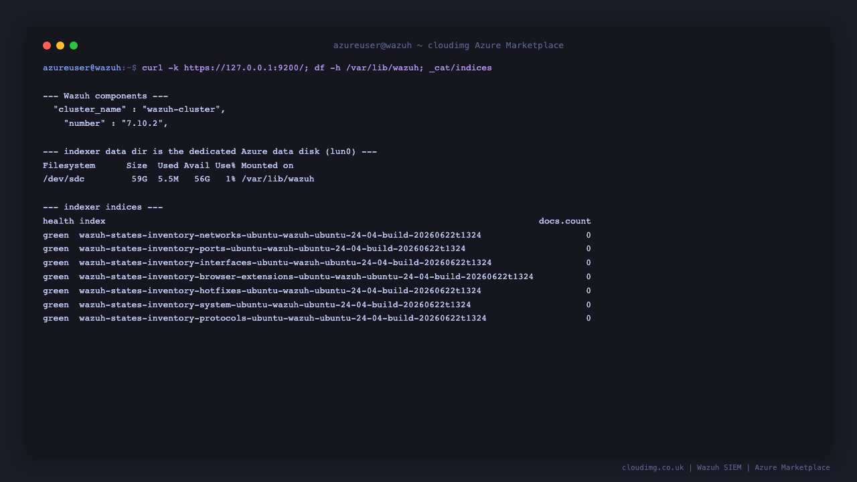This screenshot has width=857, height=482.
Task: Click the wazuh-states-inventory-hotfixes index name
Action: (281, 291)
